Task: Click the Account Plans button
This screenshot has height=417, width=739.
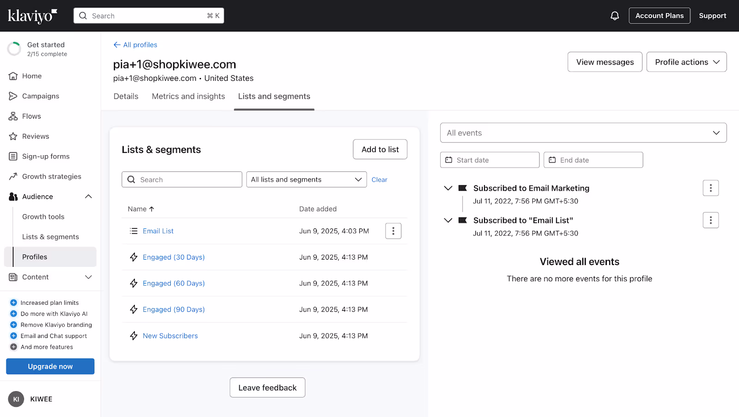Action: click(660, 16)
